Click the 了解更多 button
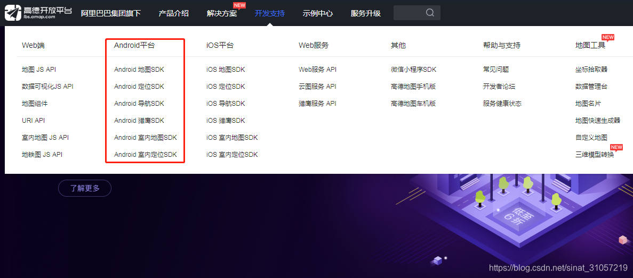The height and width of the screenshot is (278, 633). tap(85, 188)
